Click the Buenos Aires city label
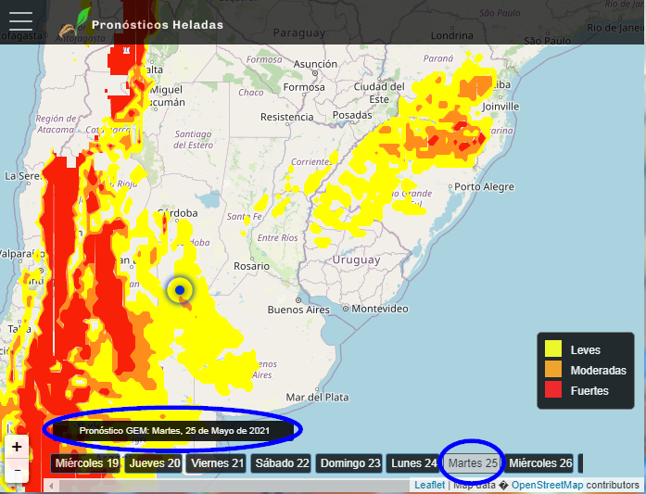This screenshot has height=494, width=646. [298, 310]
